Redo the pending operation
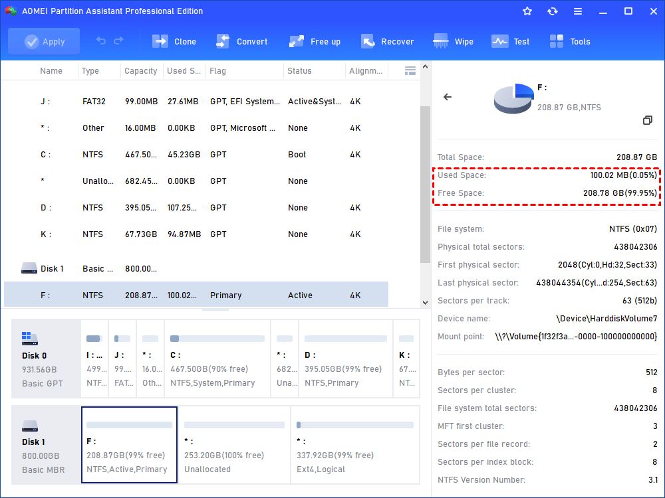665x498 pixels. pos(119,41)
